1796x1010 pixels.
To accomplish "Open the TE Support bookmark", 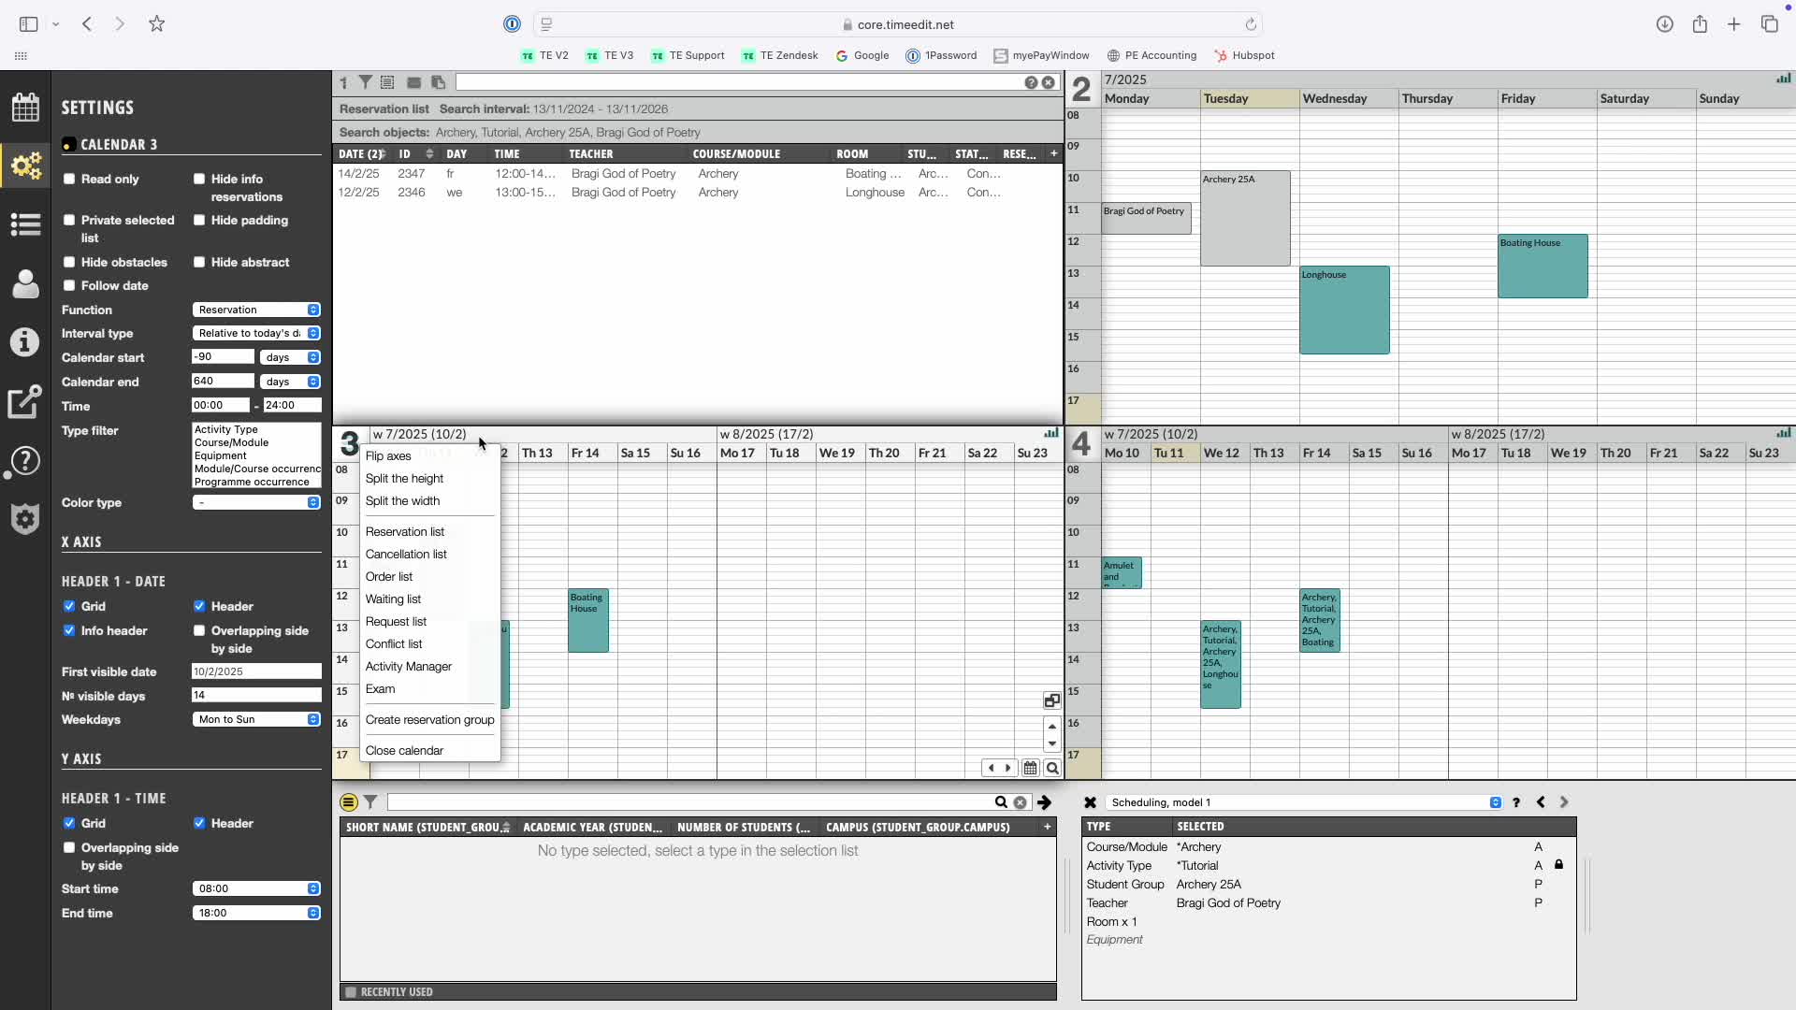I will coord(688,55).
